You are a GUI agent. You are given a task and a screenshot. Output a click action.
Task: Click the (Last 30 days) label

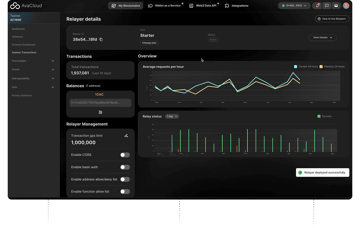click(x=102, y=73)
